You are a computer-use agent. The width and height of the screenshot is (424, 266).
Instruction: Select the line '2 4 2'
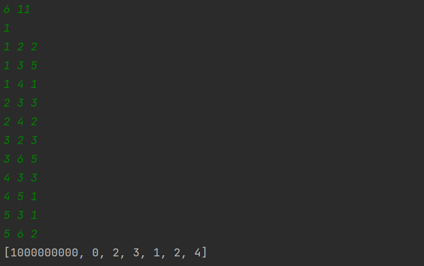point(20,121)
